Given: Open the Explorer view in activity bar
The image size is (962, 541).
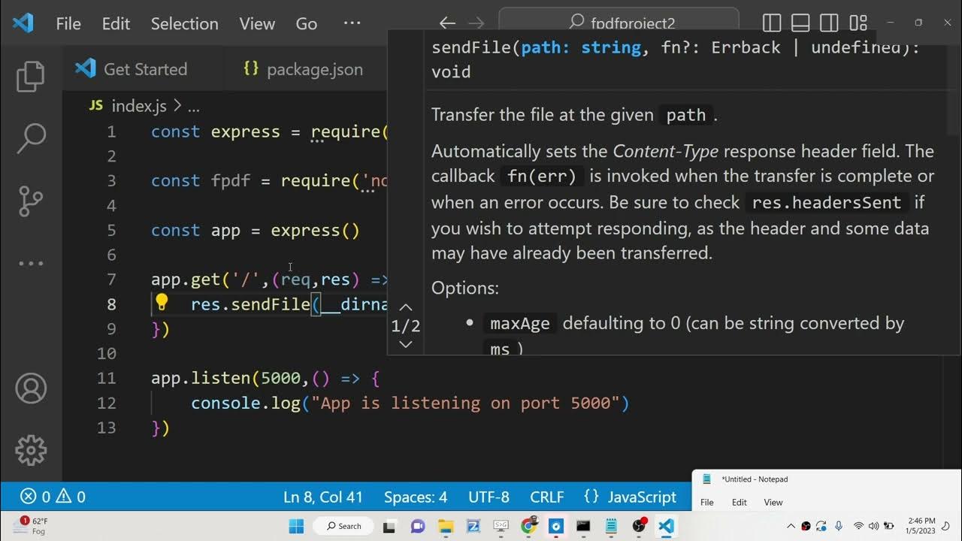Looking at the screenshot, I should 31,76.
